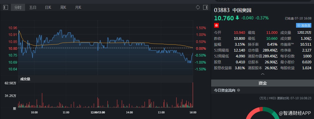Click the 市盈率TTM value 10.511

click(x=305, y=44)
